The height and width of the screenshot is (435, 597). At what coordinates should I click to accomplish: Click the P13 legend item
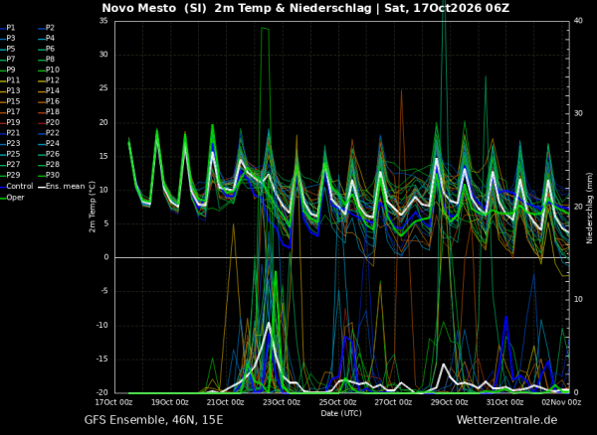coord(10,90)
